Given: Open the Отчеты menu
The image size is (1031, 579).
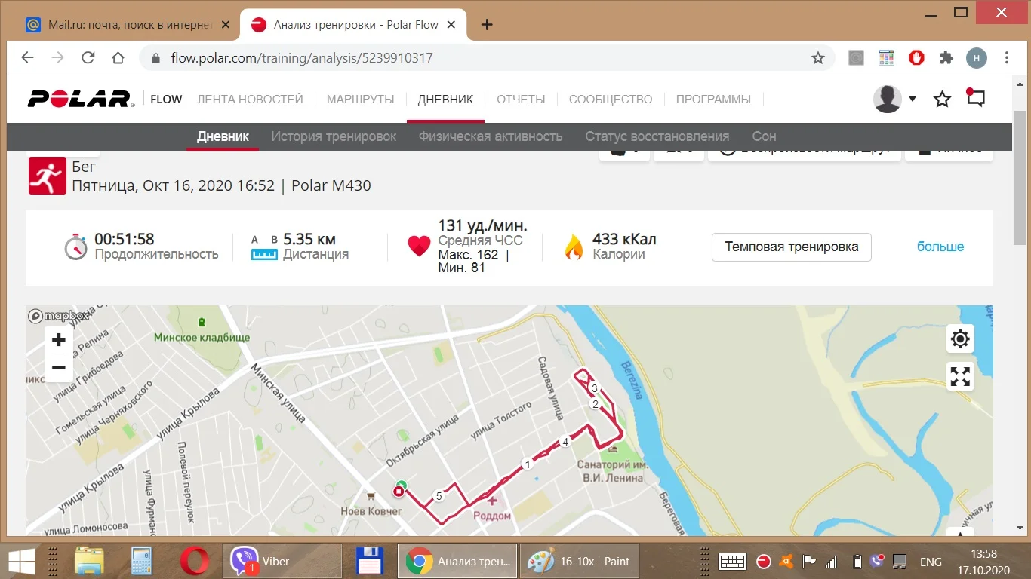Looking at the screenshot, I should point(521,99).
